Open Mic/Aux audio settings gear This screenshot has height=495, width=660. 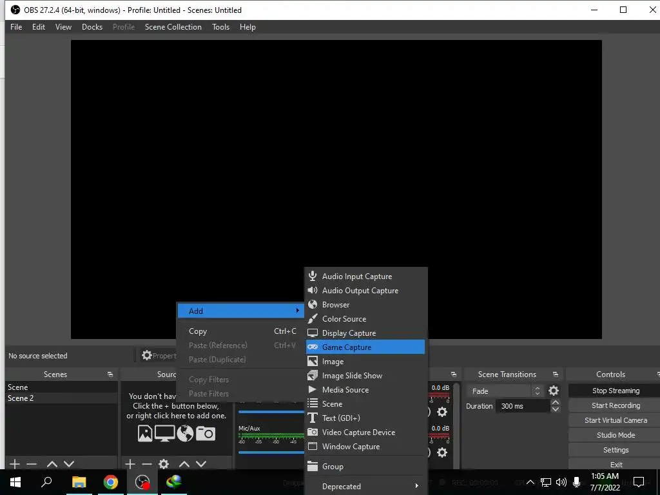coord(442,452)
